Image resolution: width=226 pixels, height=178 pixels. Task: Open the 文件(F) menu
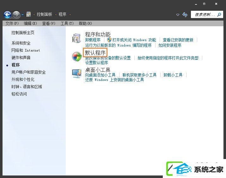[12, 23]
